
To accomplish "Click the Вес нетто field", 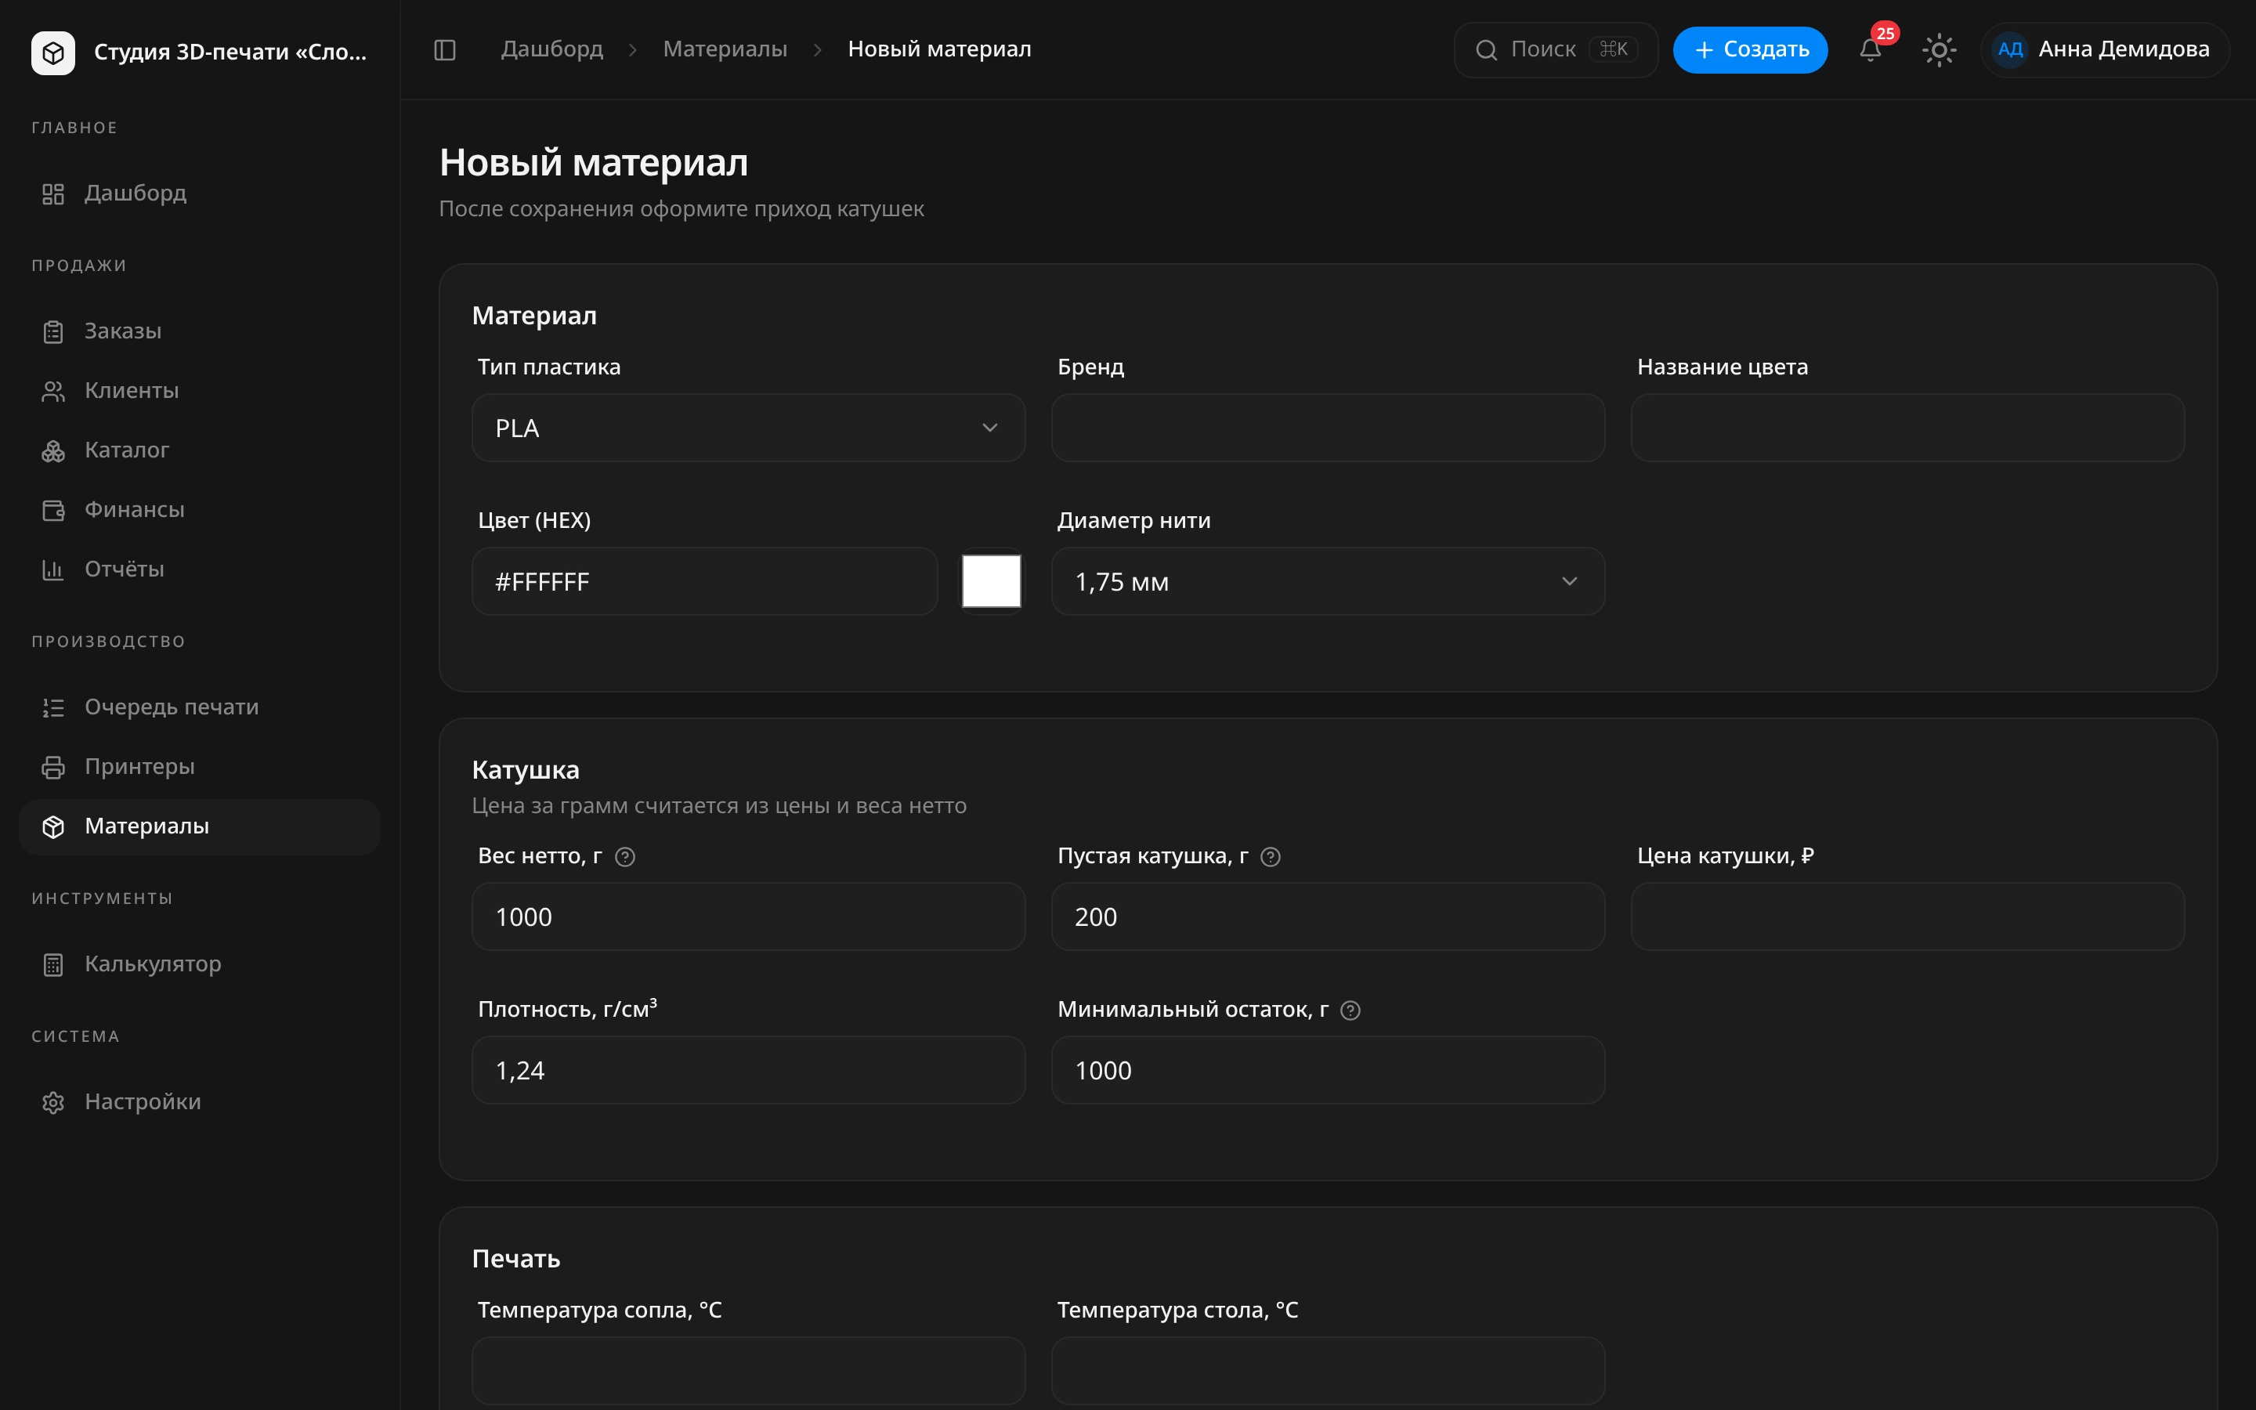I will (749, 917).
